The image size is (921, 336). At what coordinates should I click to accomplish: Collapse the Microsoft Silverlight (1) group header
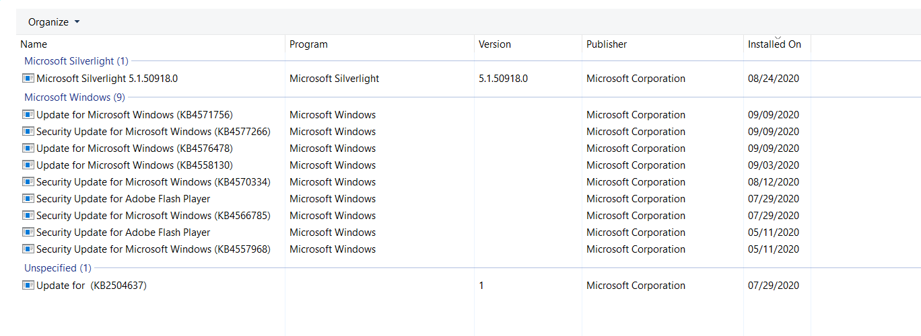[x=76, y=61]
